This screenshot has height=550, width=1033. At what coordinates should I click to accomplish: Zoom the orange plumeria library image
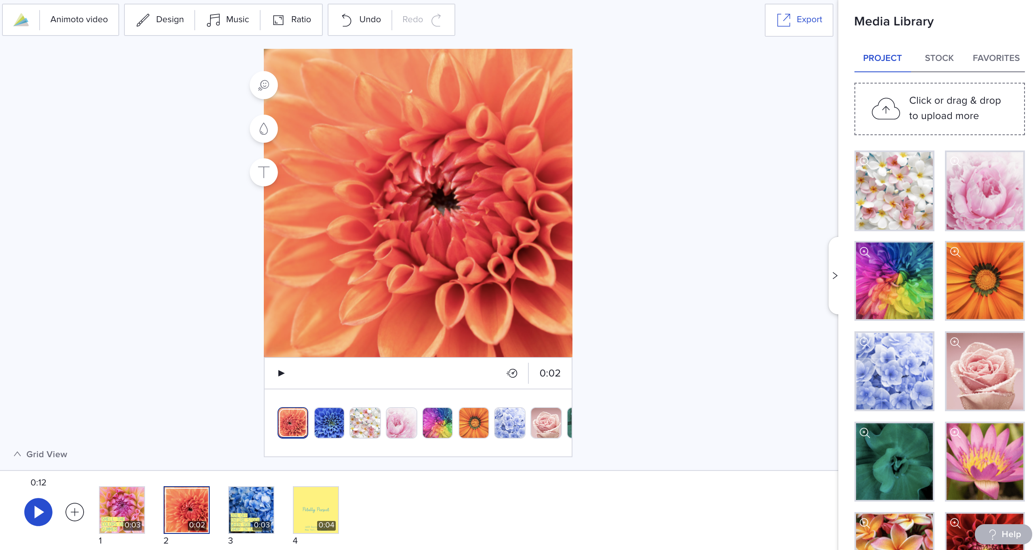point(865,523)
